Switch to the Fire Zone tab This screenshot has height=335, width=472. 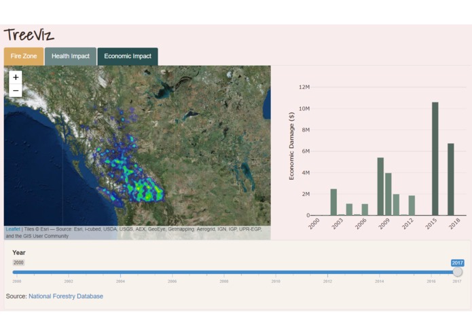tap(24, 56)
